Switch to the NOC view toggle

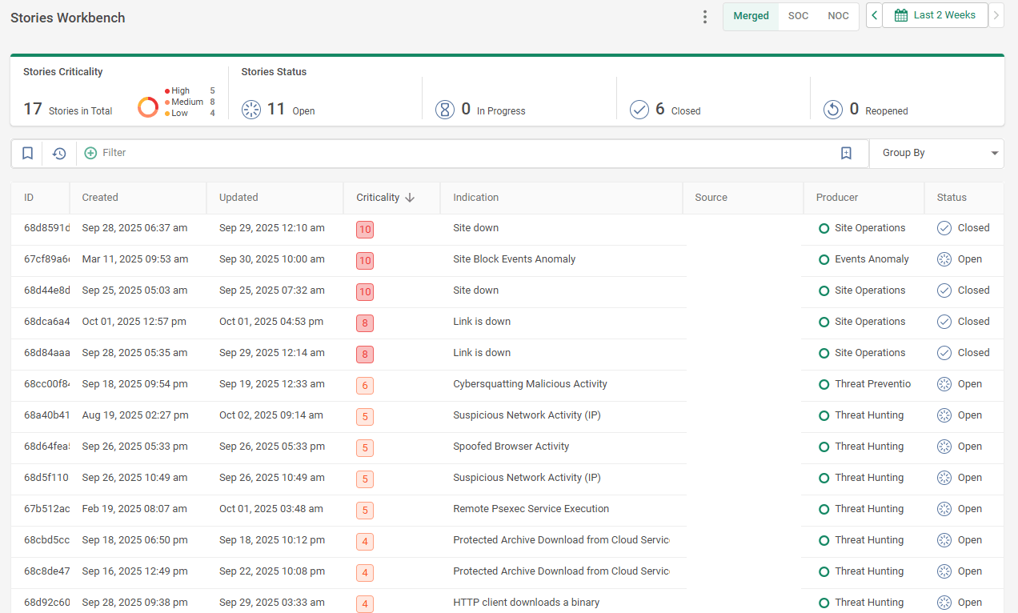(x=838, y=16)
